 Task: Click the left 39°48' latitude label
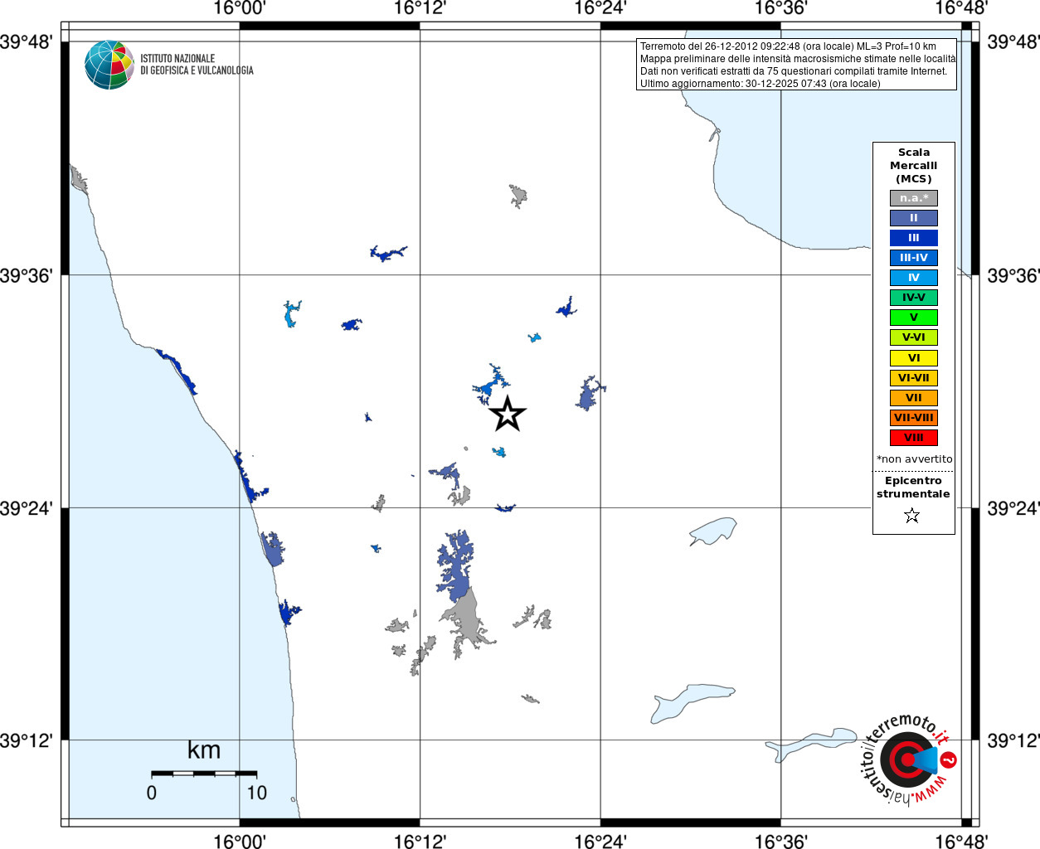pyautogui.click(x=26, y=41)
